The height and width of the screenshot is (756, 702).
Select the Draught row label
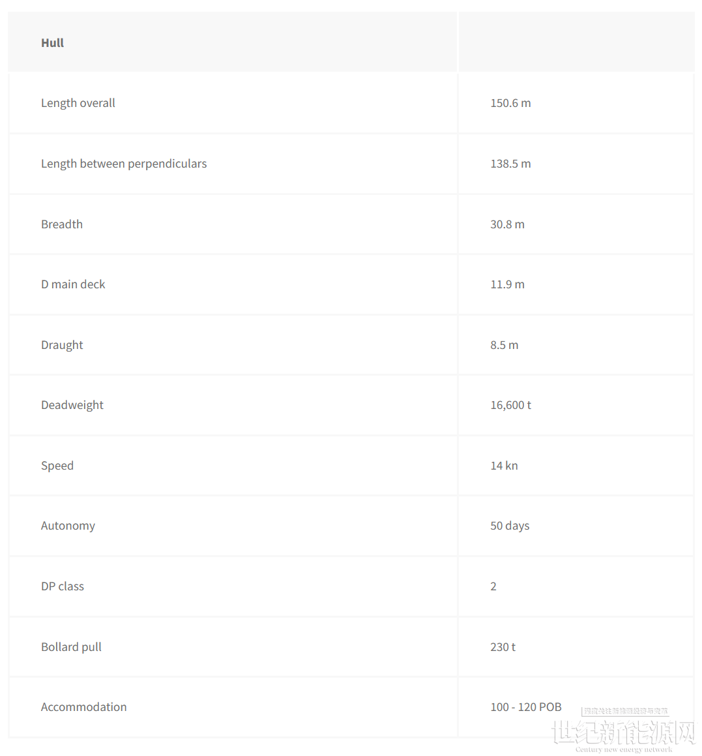pyautogui.click(x=62, y=345)
